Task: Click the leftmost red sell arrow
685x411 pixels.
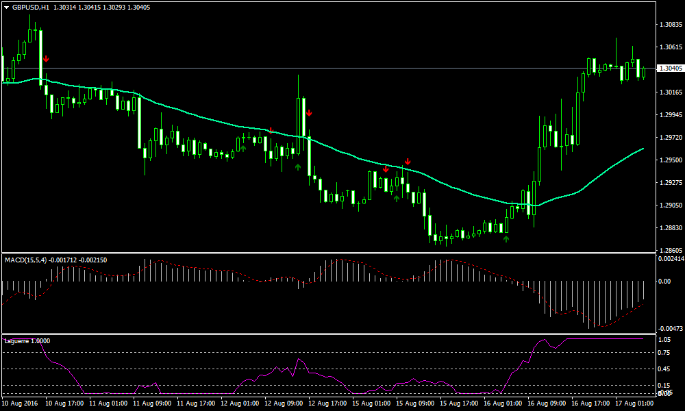Action: [x=45, y=60]
